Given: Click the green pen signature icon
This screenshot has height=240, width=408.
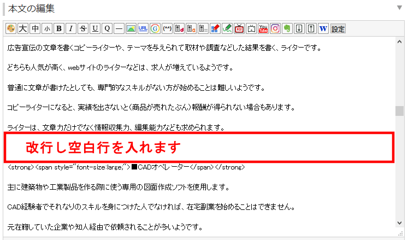Looking at the screenshot, I should click(227, 28).
